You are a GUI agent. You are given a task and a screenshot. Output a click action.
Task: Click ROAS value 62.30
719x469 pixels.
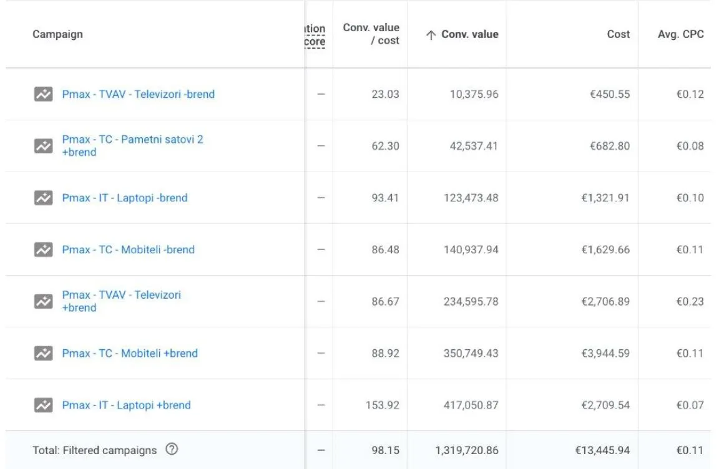(x=385, y=146)
